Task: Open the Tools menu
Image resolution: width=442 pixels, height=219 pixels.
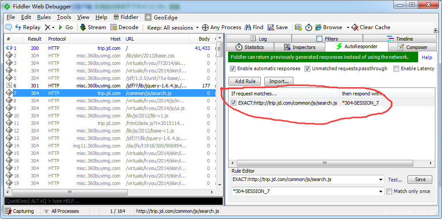Action: (64, 17)
